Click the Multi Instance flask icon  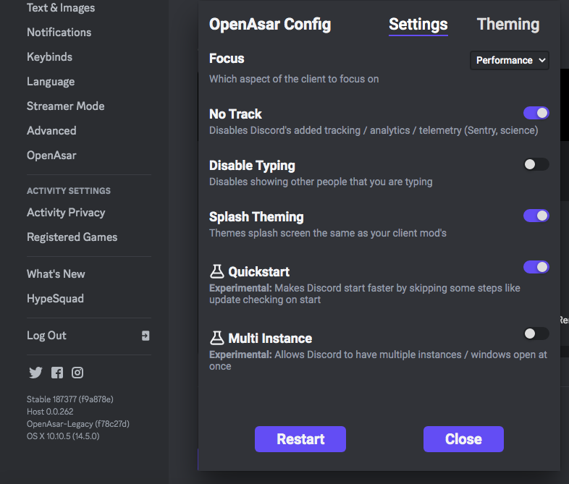217,338
